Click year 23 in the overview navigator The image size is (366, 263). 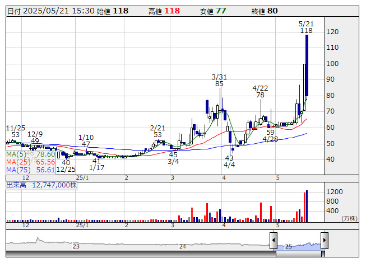pos(76,246)
